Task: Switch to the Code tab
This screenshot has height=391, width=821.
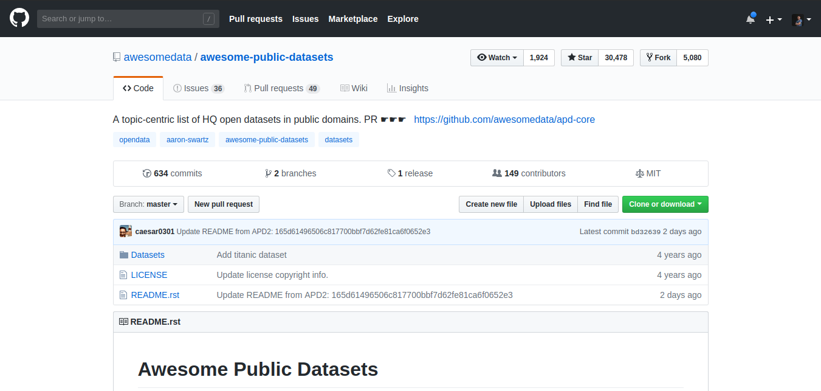Action: click(x=138, y=88)
